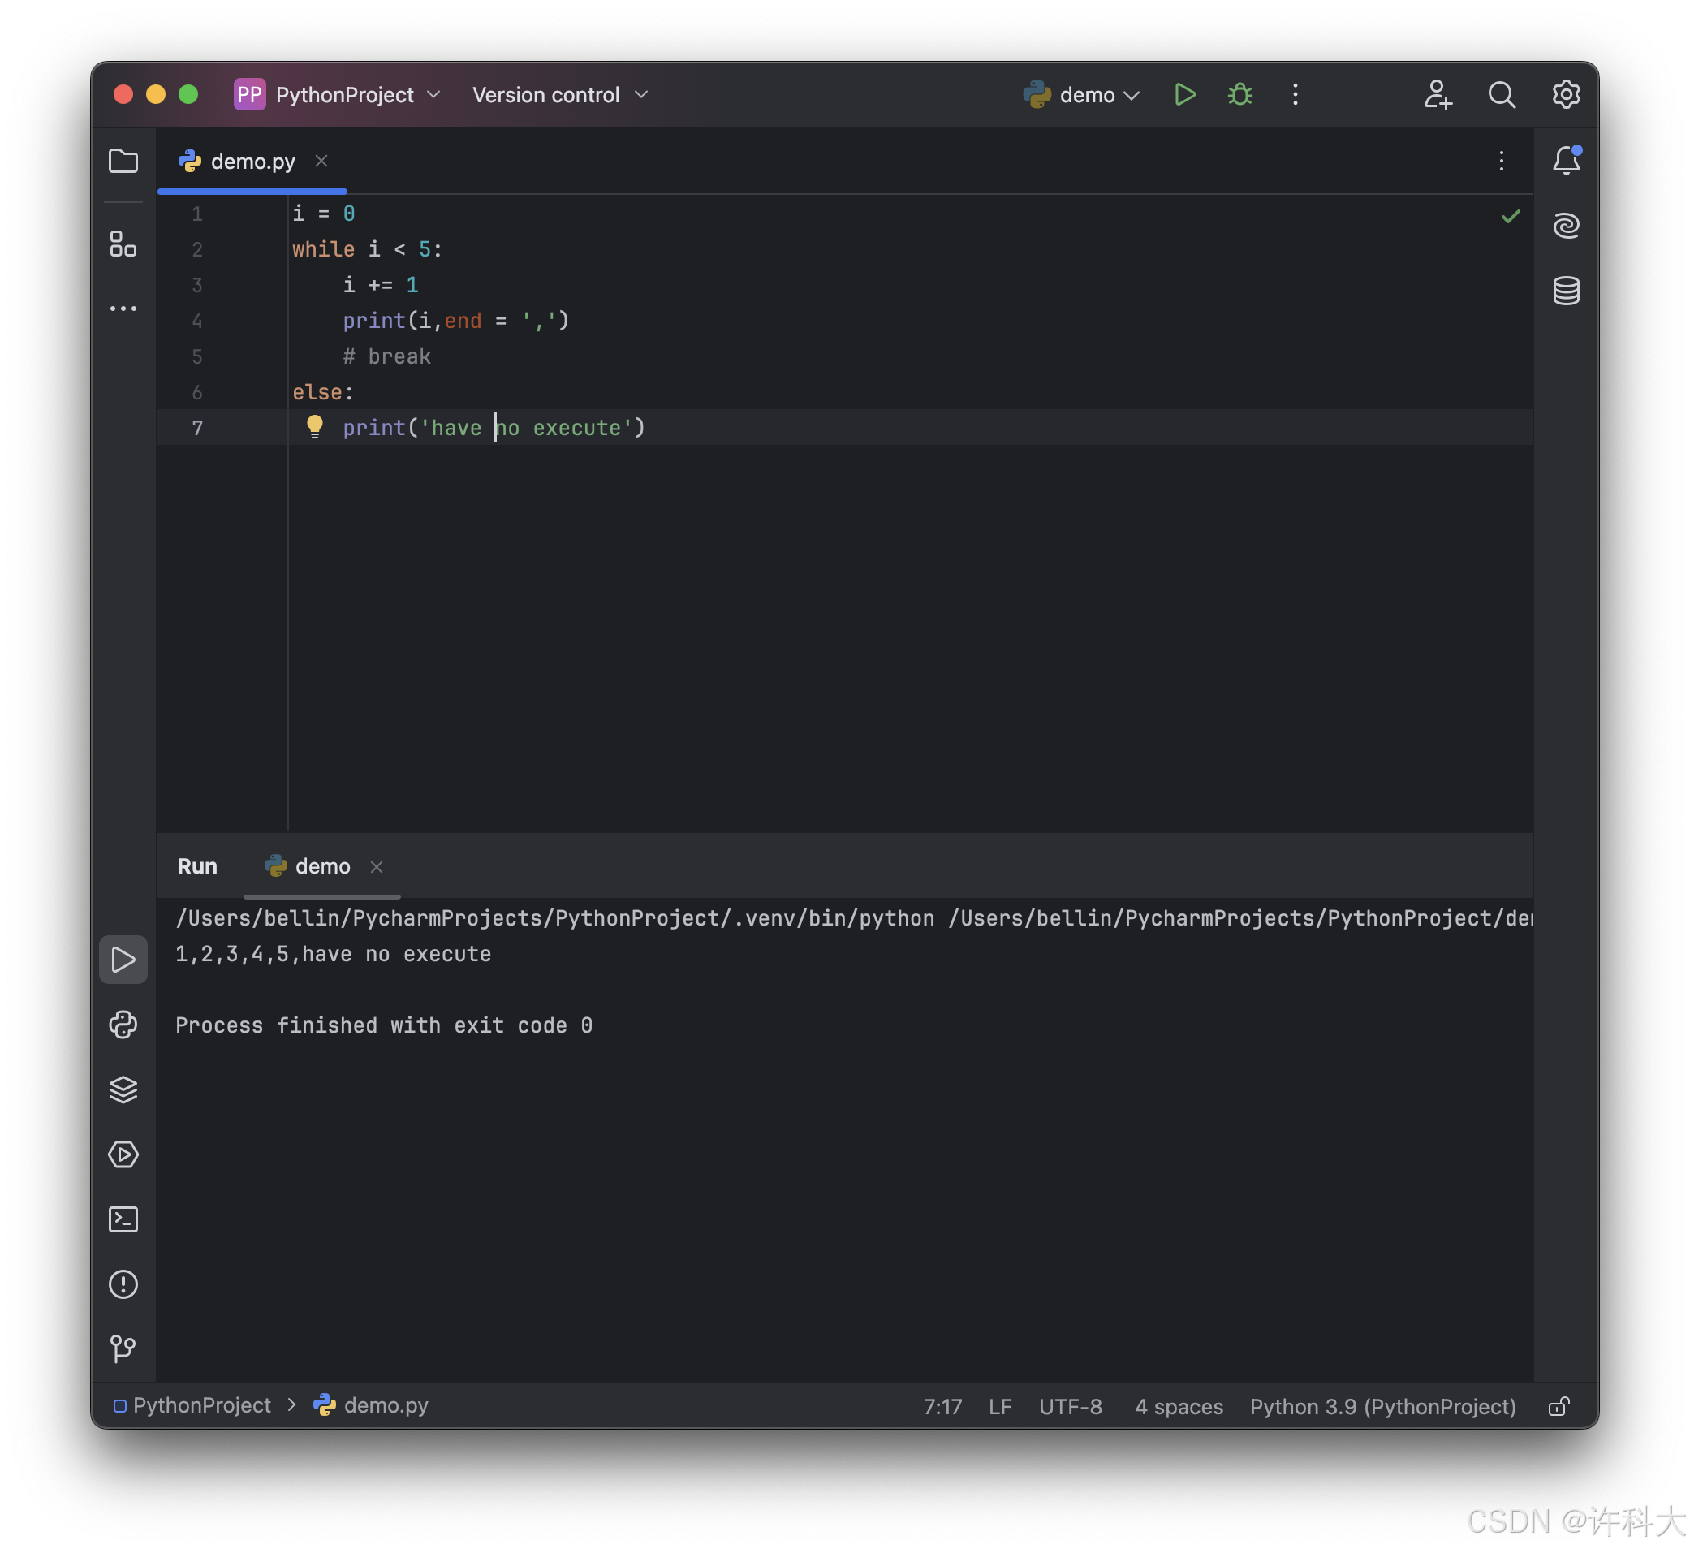The height and width of the screenshot is (1549, 1690).
Task: Open editor tab options vertical dots
Action: click(1502, 161)
